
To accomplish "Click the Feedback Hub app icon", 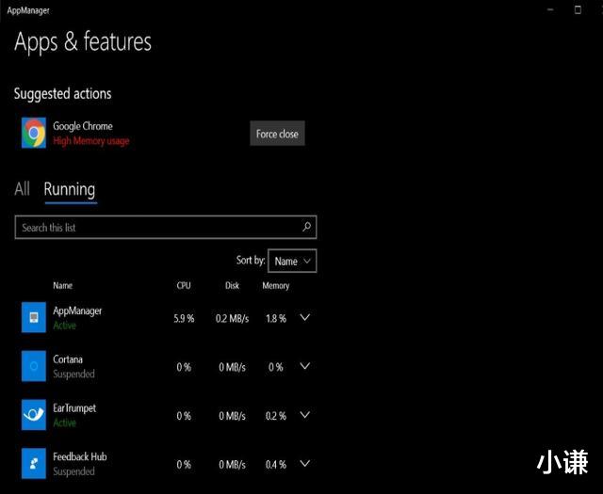I will 34,464.
